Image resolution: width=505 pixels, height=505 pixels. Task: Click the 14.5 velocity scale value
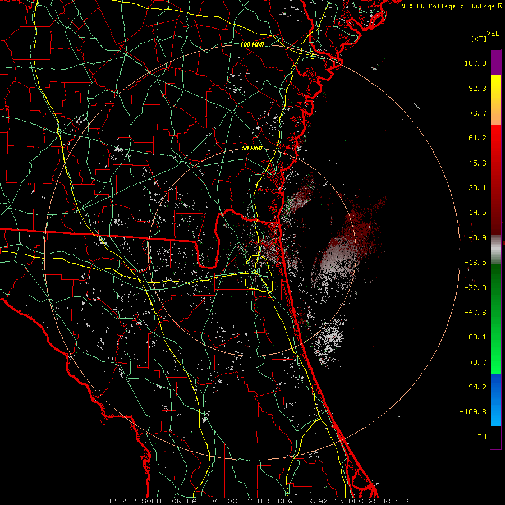[x=478, y=213]
